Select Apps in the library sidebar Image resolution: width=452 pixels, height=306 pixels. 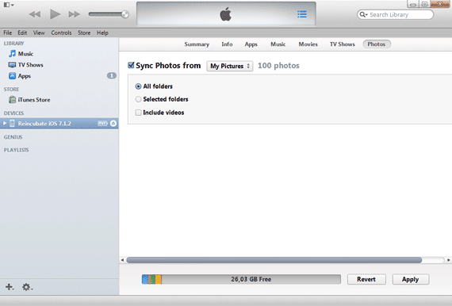[20, 76]
